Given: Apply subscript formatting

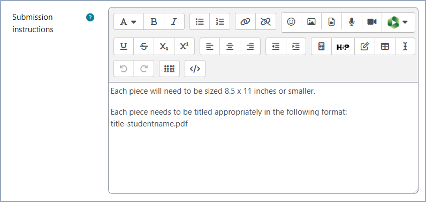Looking at the screenshot, I should [x=164, y=47].
